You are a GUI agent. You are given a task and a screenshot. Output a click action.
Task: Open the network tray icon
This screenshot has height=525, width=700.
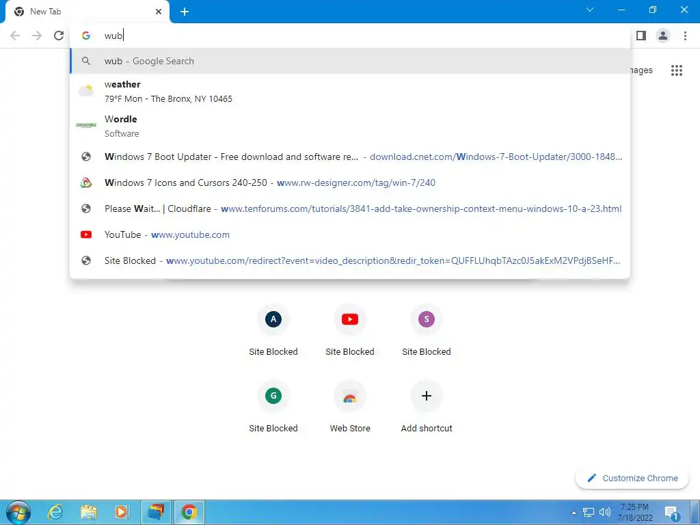tap(589, 513)
